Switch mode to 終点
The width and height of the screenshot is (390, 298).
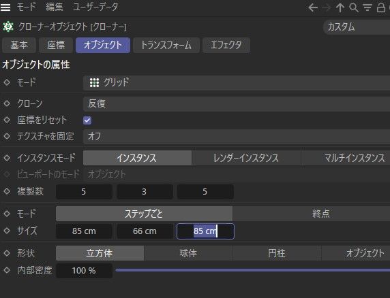tap(311, 214)
